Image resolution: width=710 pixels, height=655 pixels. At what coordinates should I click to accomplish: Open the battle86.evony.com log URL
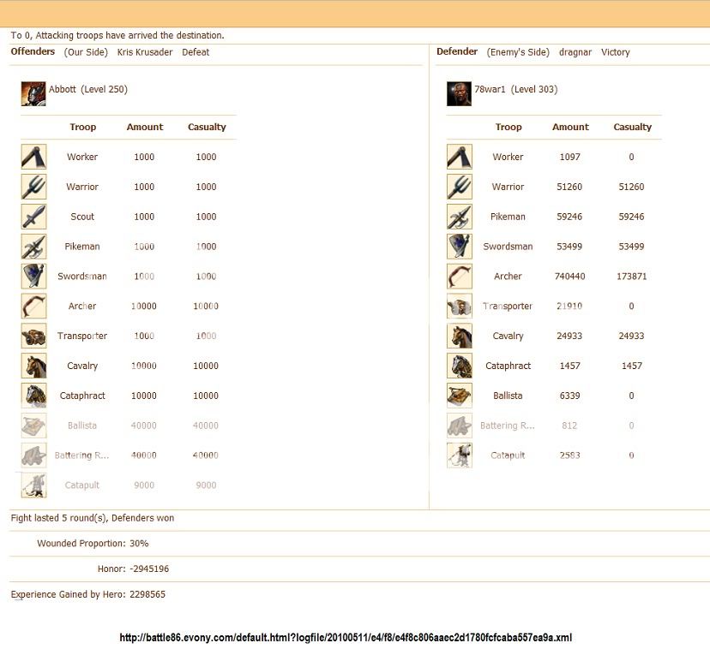346,638
